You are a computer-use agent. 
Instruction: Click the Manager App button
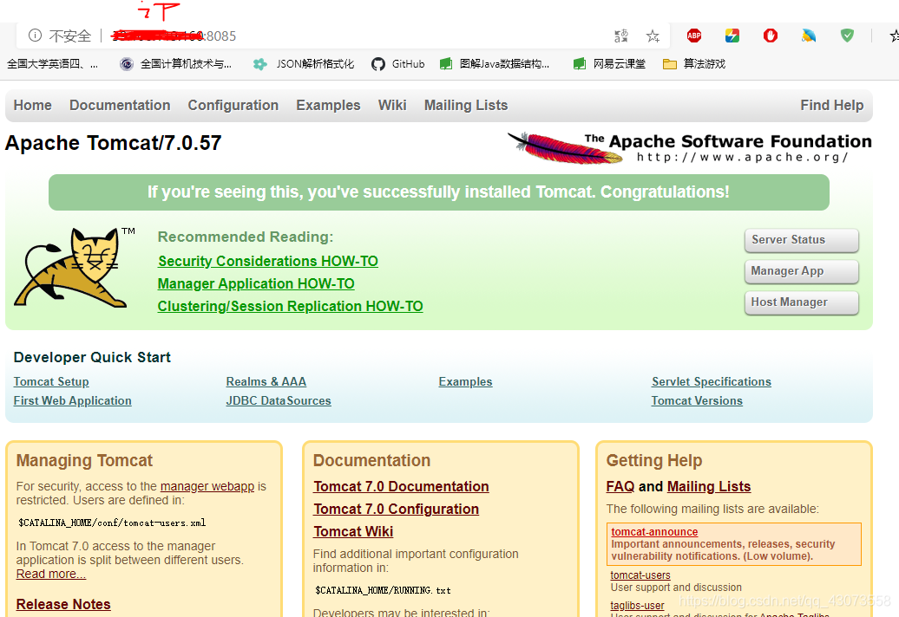(802, 271)
